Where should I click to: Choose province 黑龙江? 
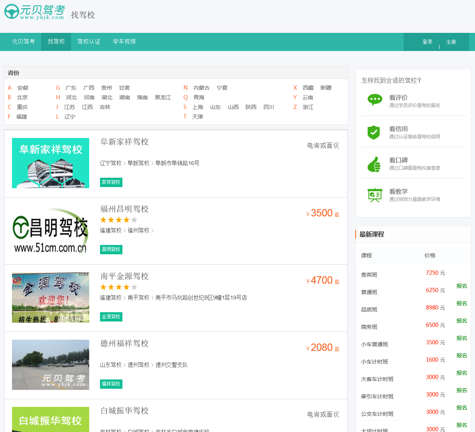pyautogui.click(x=163, y=97)
